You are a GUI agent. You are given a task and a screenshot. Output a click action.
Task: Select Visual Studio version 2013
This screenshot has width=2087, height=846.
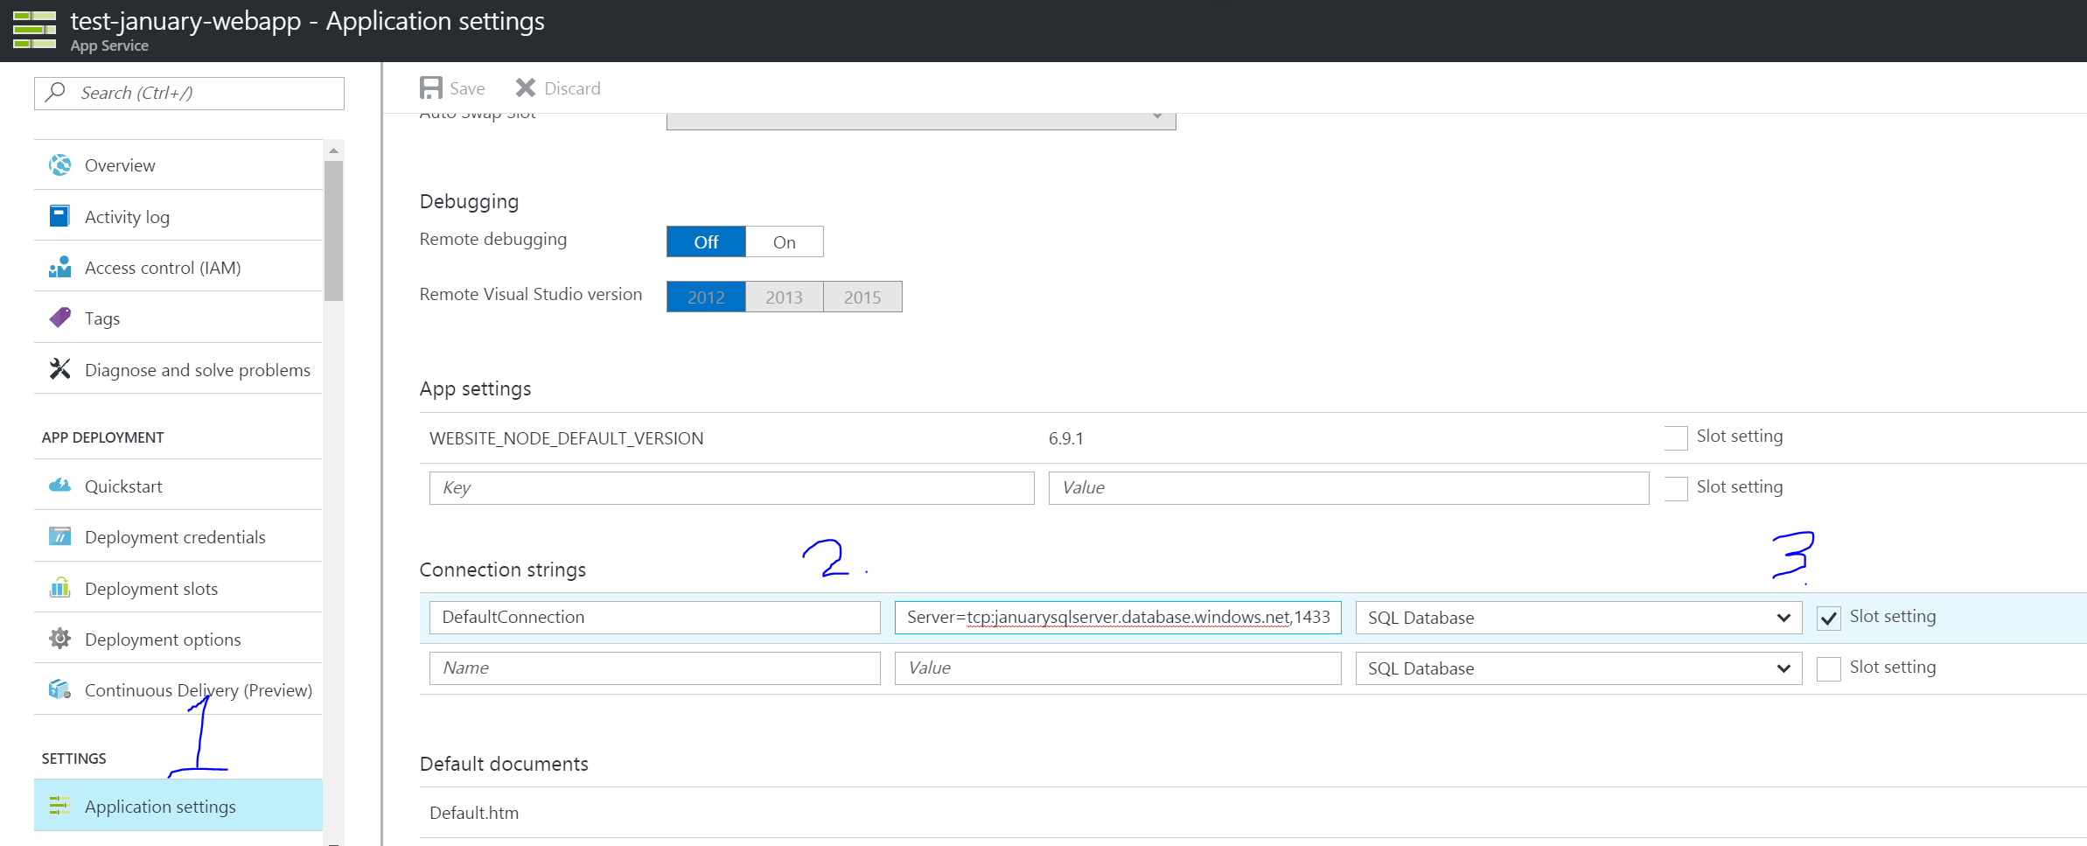tap(785, 297)
